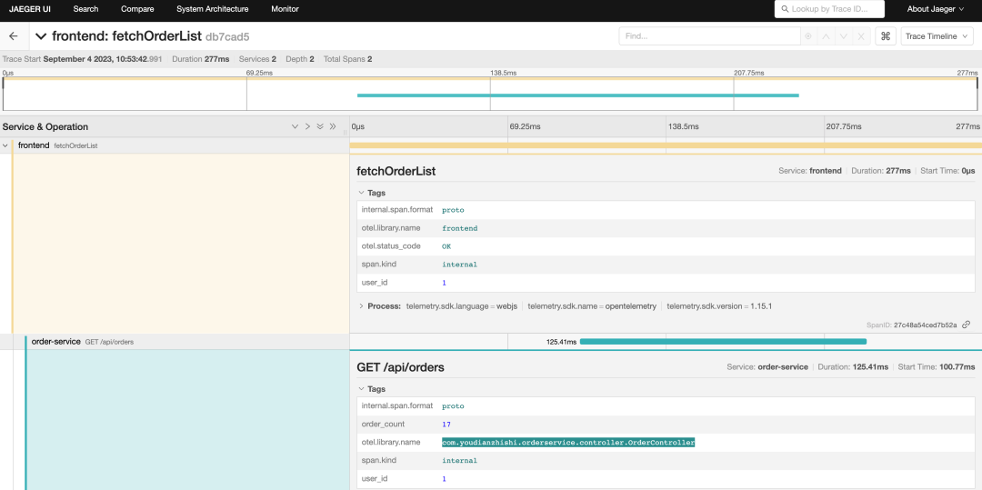
Task: Collapse one level chevron down icon
Action: tap(295, 126)
